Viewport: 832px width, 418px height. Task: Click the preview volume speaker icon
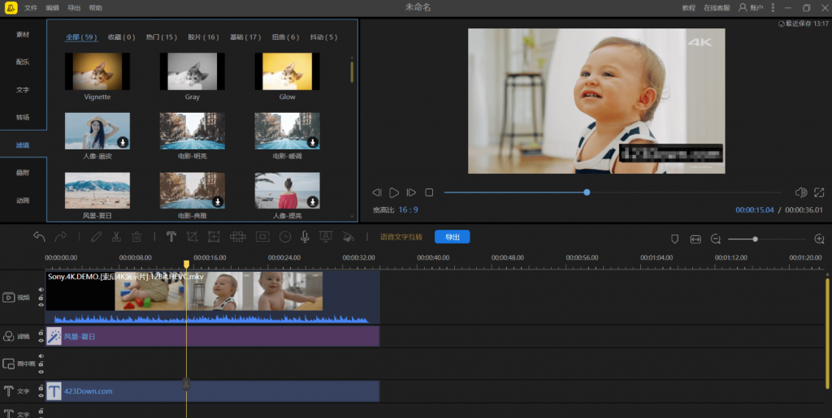801,192
